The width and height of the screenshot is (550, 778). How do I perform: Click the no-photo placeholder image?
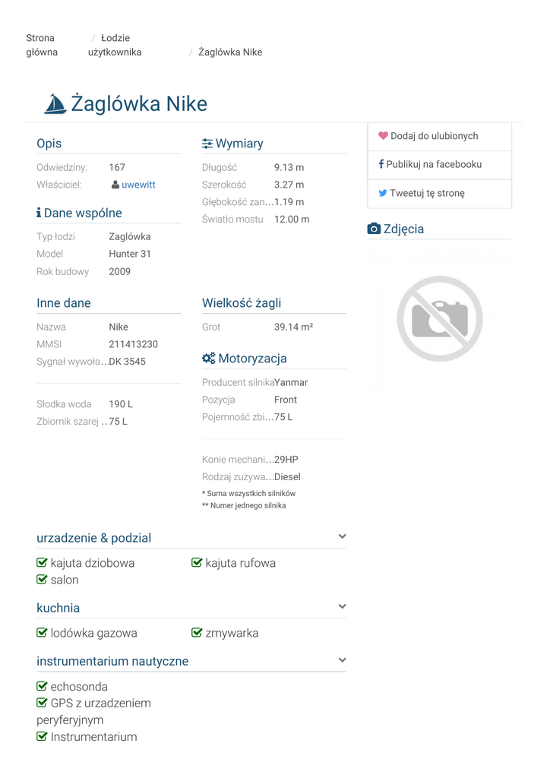click(x=439, y=318)
